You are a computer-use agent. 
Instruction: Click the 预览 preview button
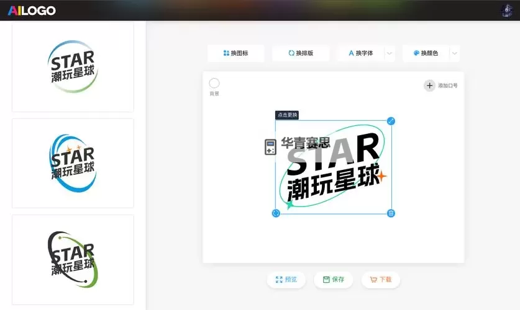tap(286, 280)
